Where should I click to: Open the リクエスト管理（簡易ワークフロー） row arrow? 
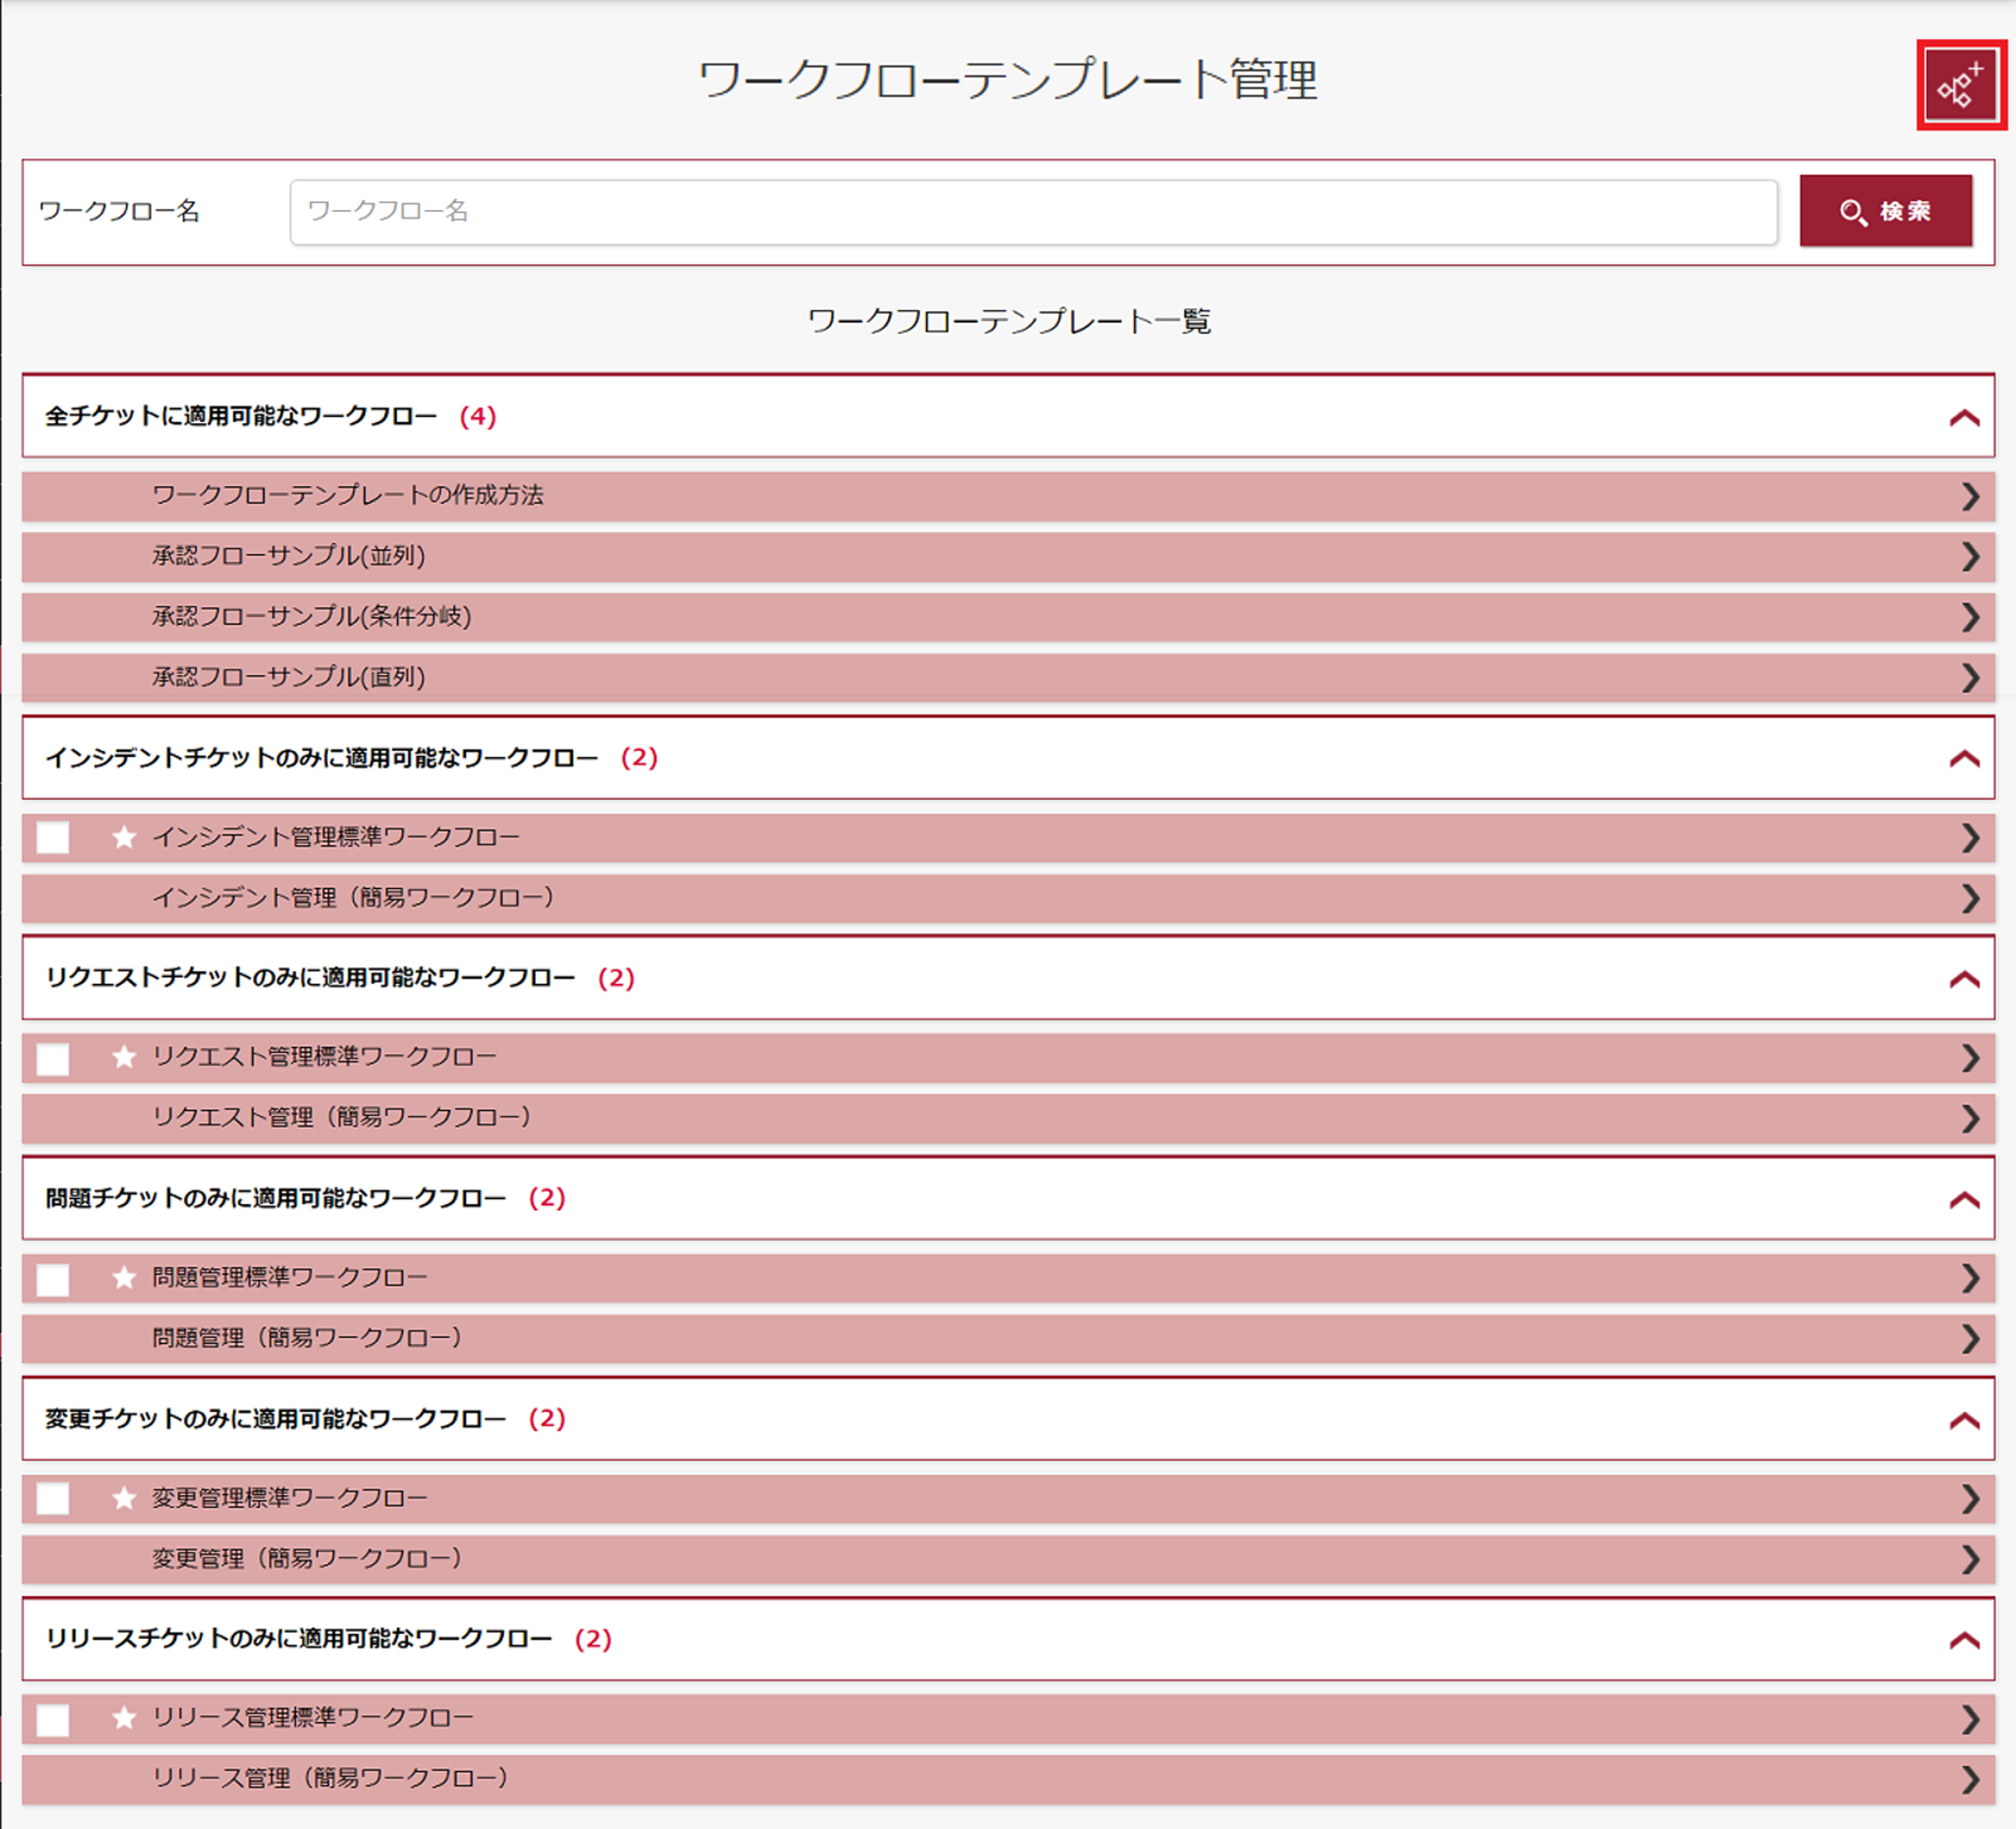coord(1970,1118)
